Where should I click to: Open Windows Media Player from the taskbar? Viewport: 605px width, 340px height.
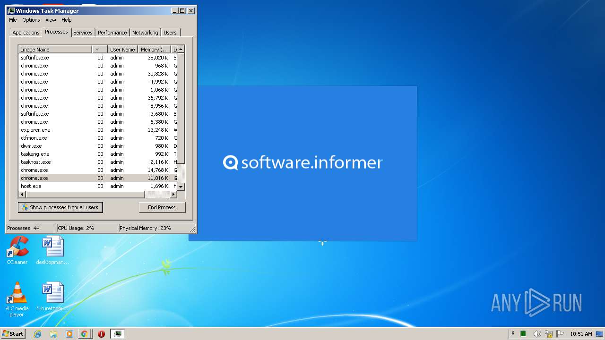click(x=69, y=334)
